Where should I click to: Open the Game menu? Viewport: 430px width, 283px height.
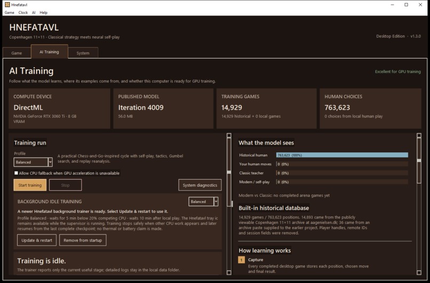(x=9, y=12)
